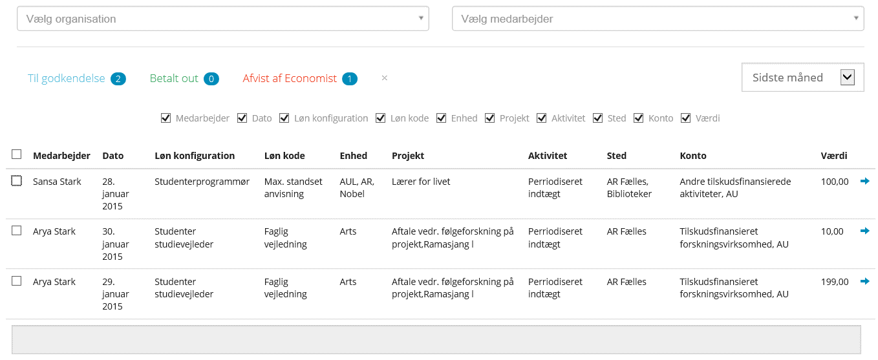Open the Vælg medarbejder dropdown

point(658,19)
